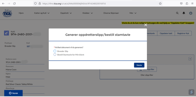Viewport: 196px width, 97px height.
Task: Click the URL address bar
Action: coord(98,4)
